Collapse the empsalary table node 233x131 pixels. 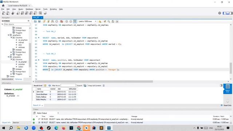(x=8, y=57)
